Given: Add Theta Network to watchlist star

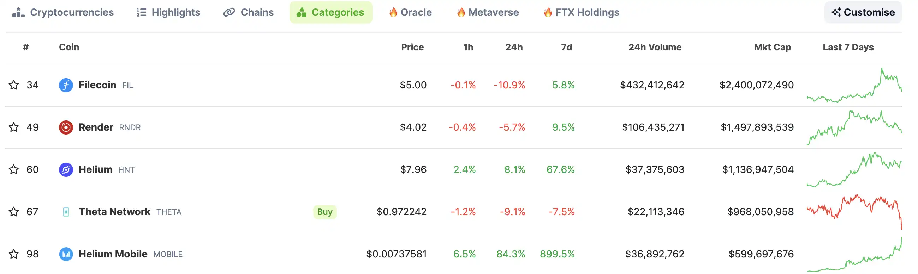Looking at the screenshot, I should tap(13, 212).
